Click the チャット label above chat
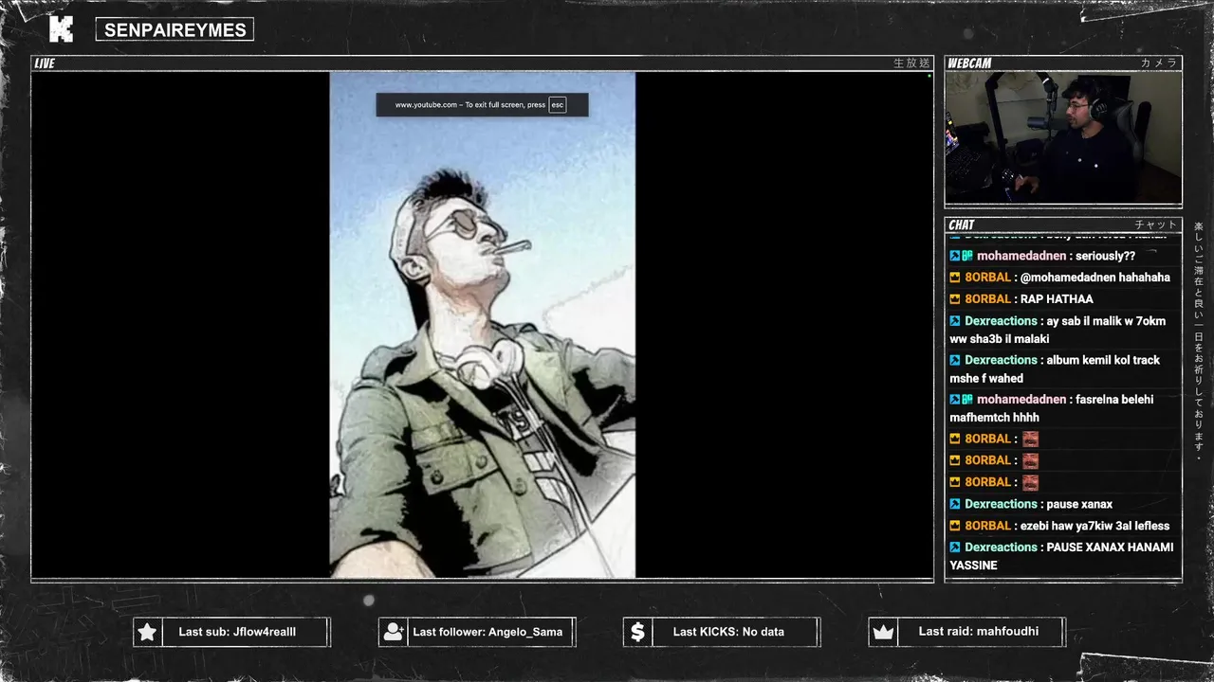The width and height of the screenshot is (1214, 682). click(x=1156, y=224)
